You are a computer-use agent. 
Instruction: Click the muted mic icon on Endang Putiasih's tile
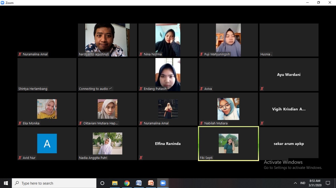(x=141, y=89)
